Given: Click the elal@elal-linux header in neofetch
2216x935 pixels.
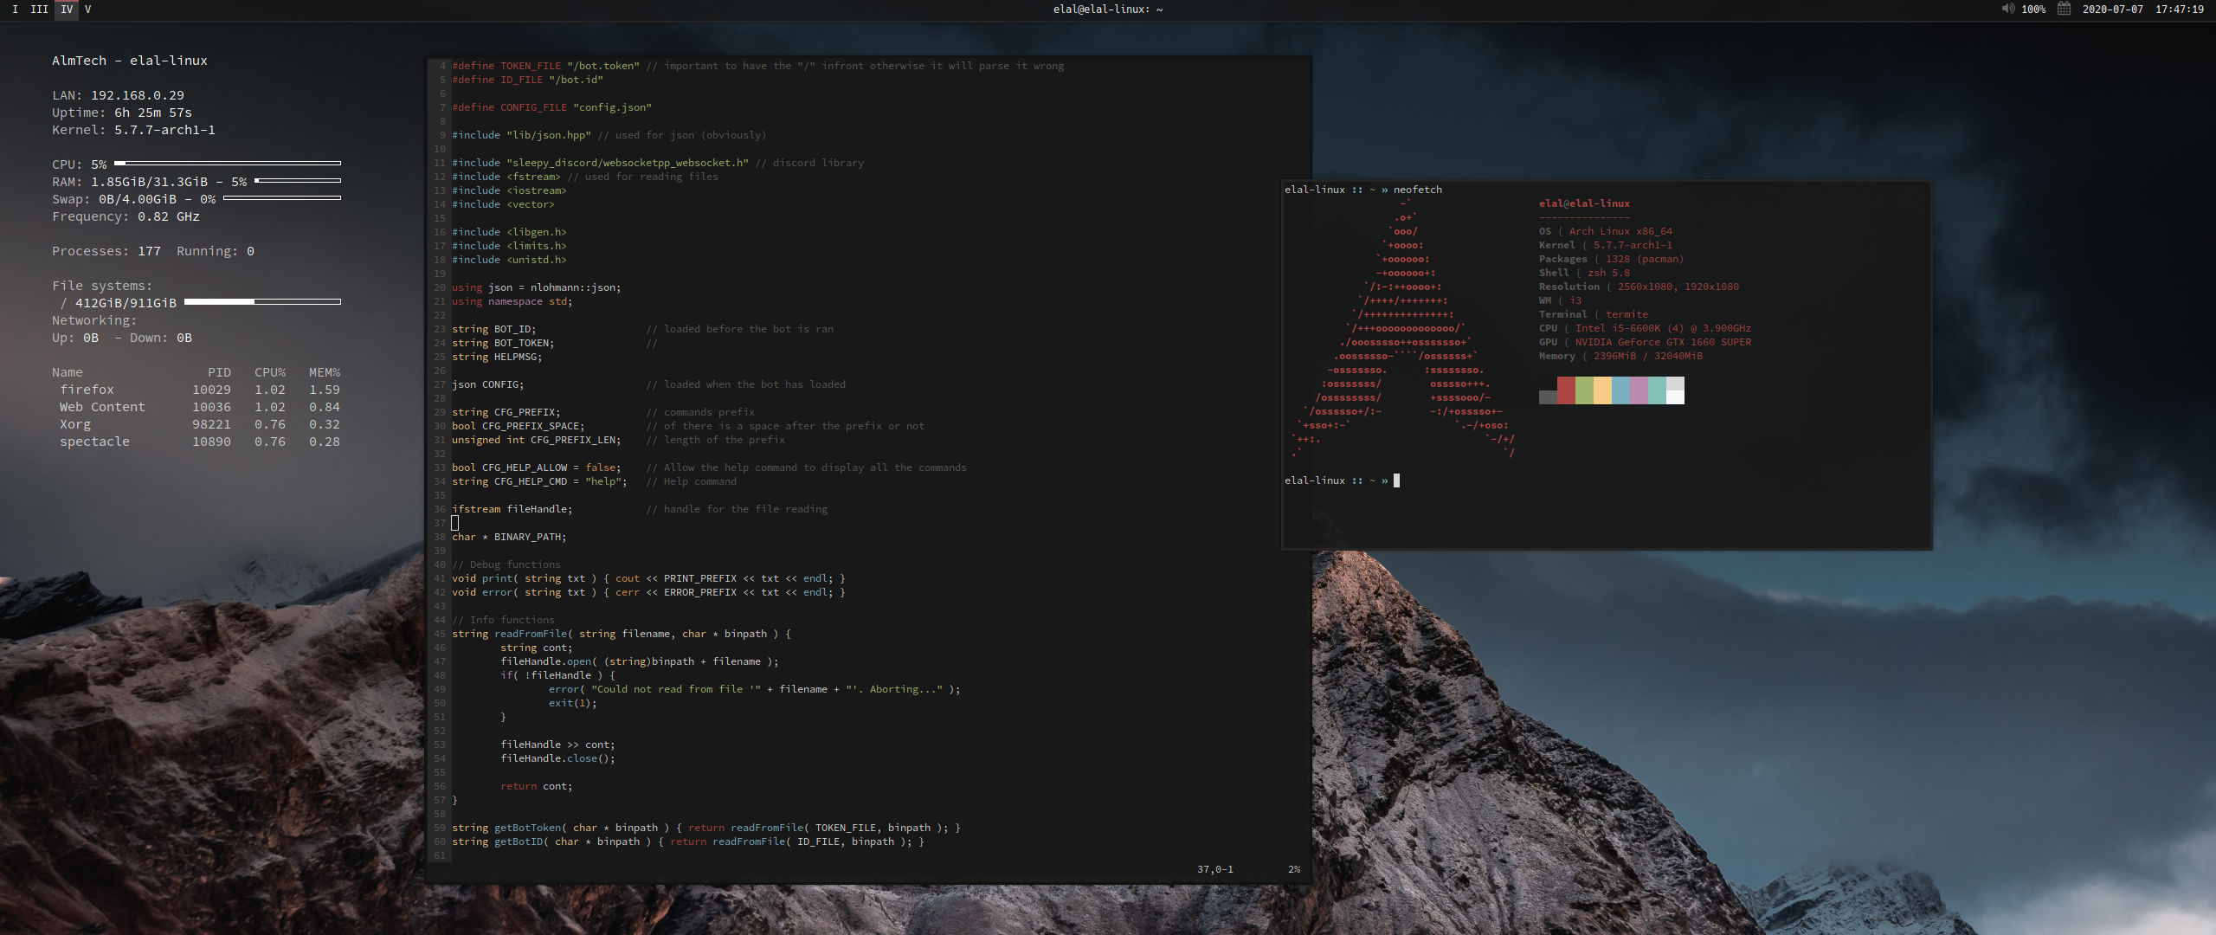Looking at the screenshot, I should click(1584, 203).
